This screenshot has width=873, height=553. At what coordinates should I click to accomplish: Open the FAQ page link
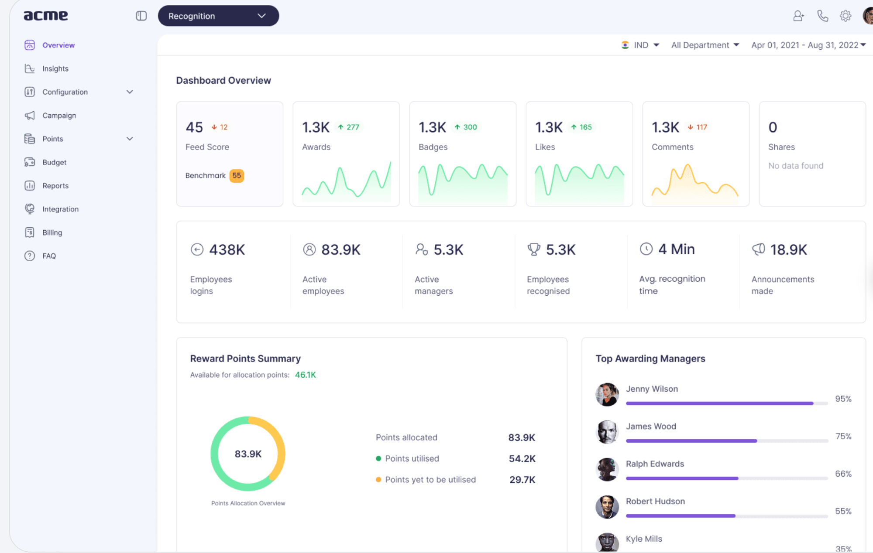click(x=49, y=256)
